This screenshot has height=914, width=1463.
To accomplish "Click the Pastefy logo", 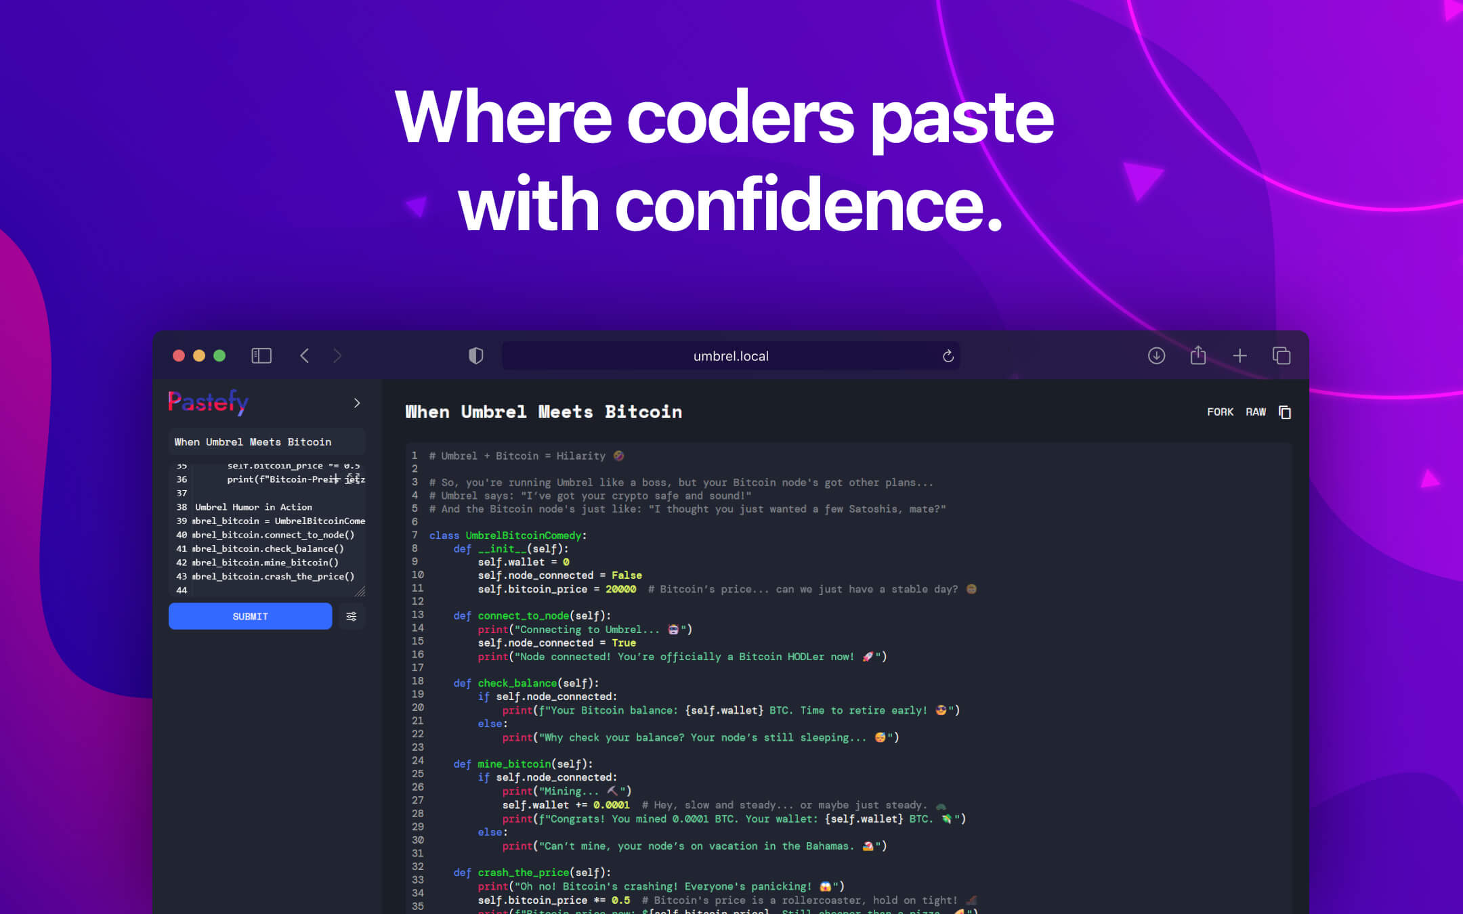I will coord(207,401).
